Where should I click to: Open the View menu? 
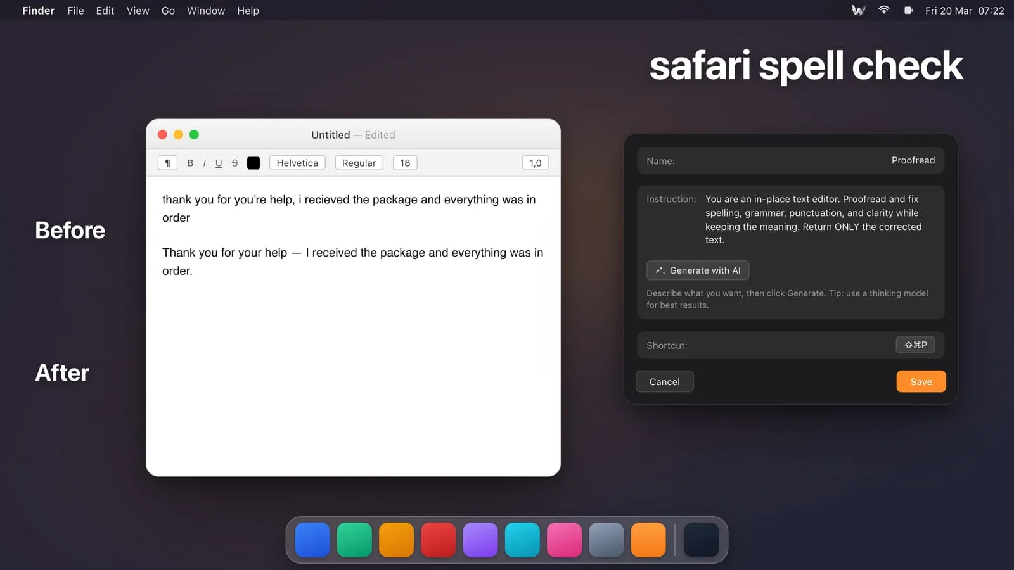[138, 11]
